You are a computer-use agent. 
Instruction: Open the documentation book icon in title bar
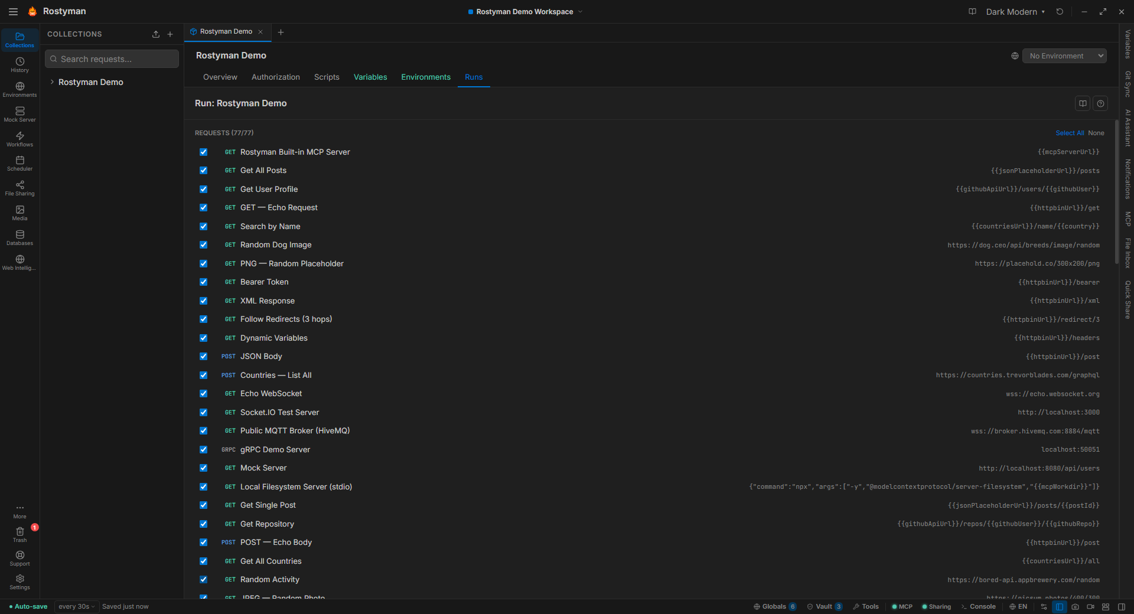(972, 11)
